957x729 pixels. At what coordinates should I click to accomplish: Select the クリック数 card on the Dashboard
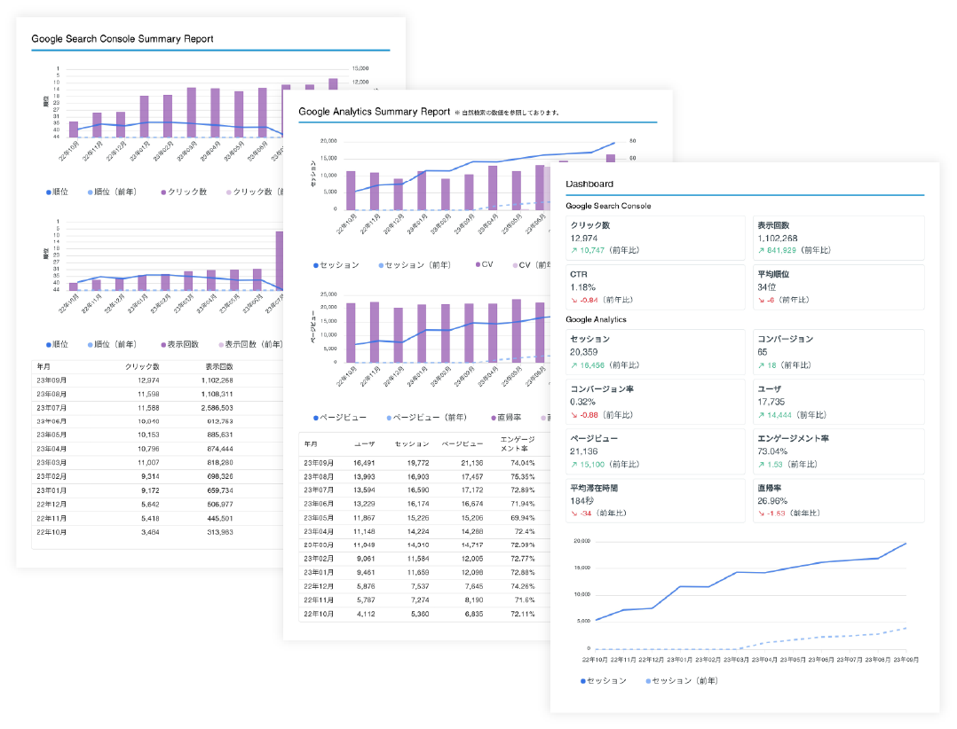(655, 238)
